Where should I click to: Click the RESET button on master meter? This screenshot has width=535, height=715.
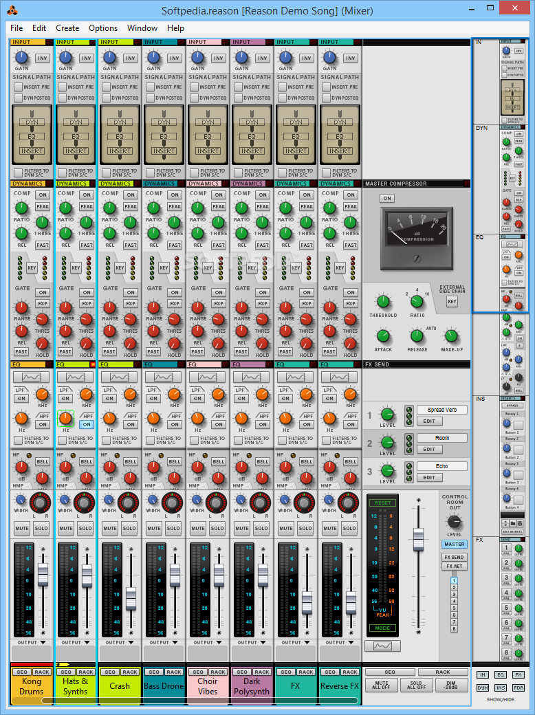click(x=382, y=503)
